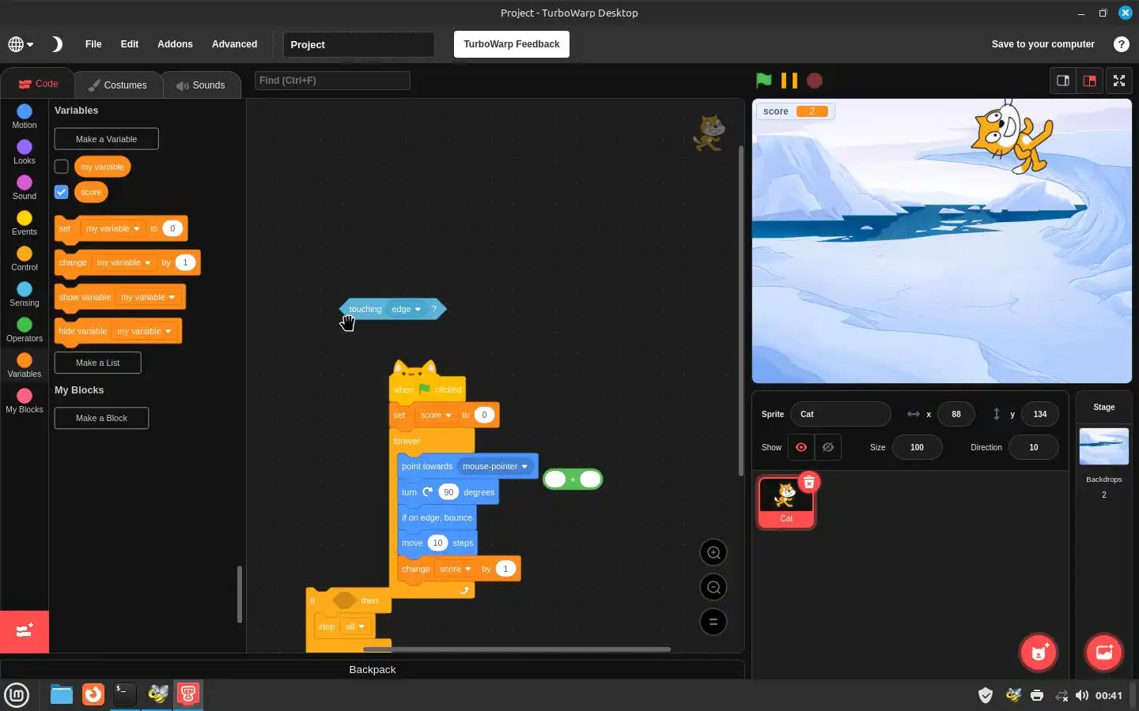Viewport: 1139px width, 711px height.
Task: Open the language globe menu
Action: [x=21, y=44]
